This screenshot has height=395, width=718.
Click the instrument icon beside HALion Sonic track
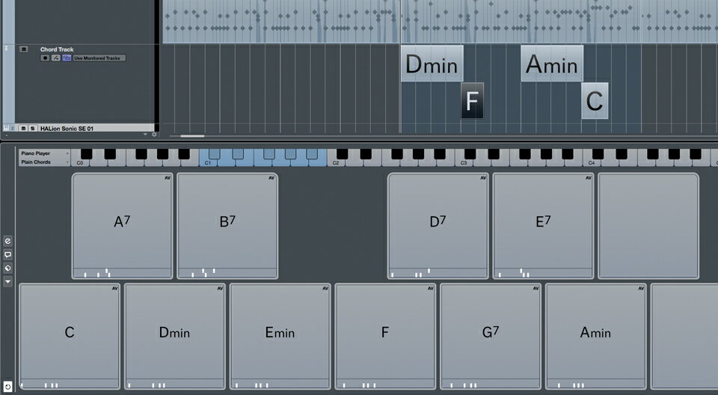pos(7,129)
